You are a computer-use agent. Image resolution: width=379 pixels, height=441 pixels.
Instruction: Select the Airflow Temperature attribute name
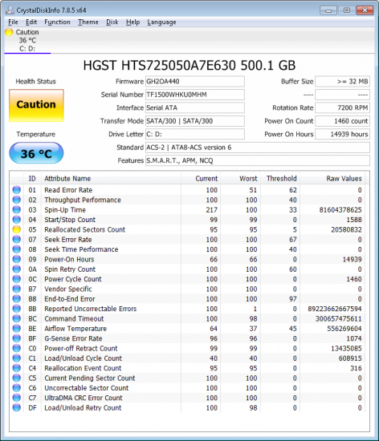[x=75, y=329]
